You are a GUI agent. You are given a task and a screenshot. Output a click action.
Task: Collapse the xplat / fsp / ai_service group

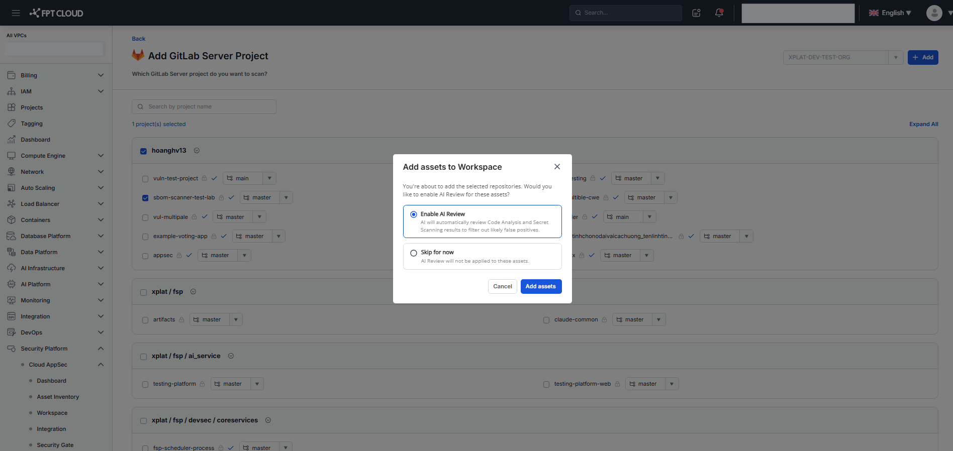[231, 356]
